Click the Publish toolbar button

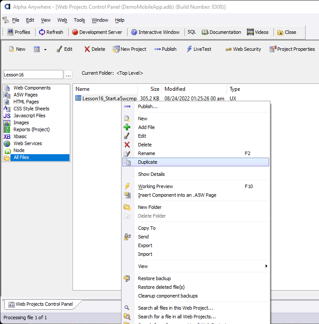click(165, 49)
